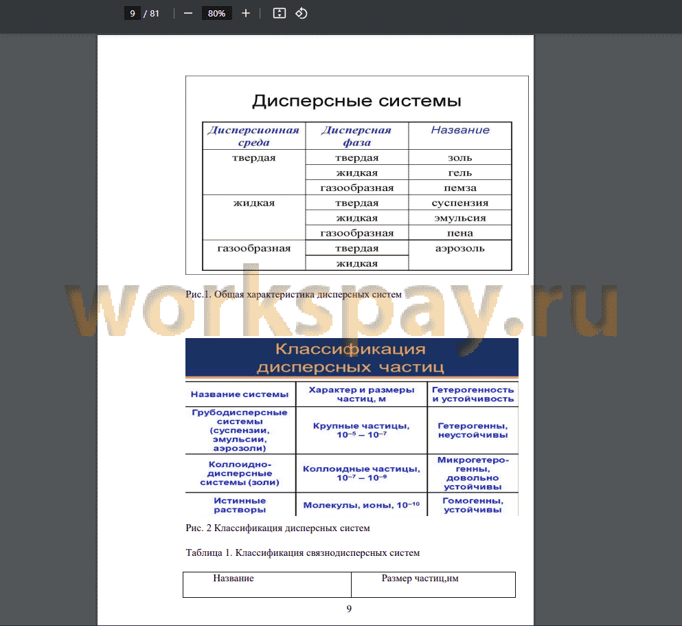The image size is (682, 626).
Task: Click the banner "Классификация дисперсных частиц"
Action: 352,357
